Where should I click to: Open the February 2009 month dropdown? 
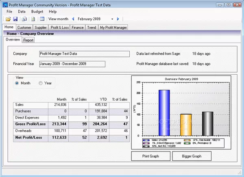(x=112, y=19)
